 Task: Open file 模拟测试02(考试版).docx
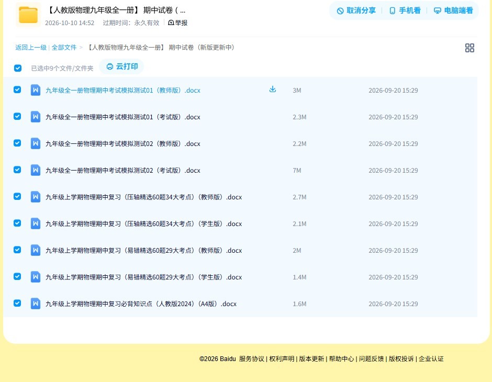tap(122, 170)
